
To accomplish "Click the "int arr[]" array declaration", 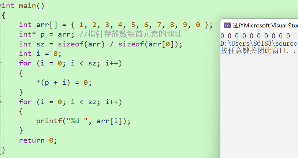I will 116,25.
